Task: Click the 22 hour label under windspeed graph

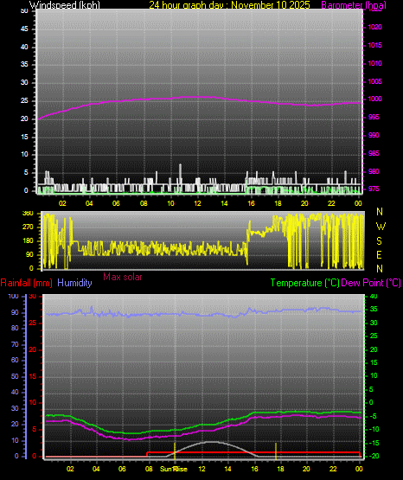Action: click(x=331, y=203)
